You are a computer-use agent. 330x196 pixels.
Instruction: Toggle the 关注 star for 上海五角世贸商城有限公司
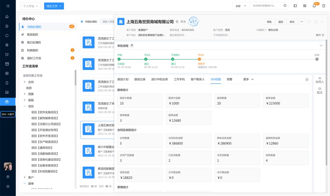point(177,22)
